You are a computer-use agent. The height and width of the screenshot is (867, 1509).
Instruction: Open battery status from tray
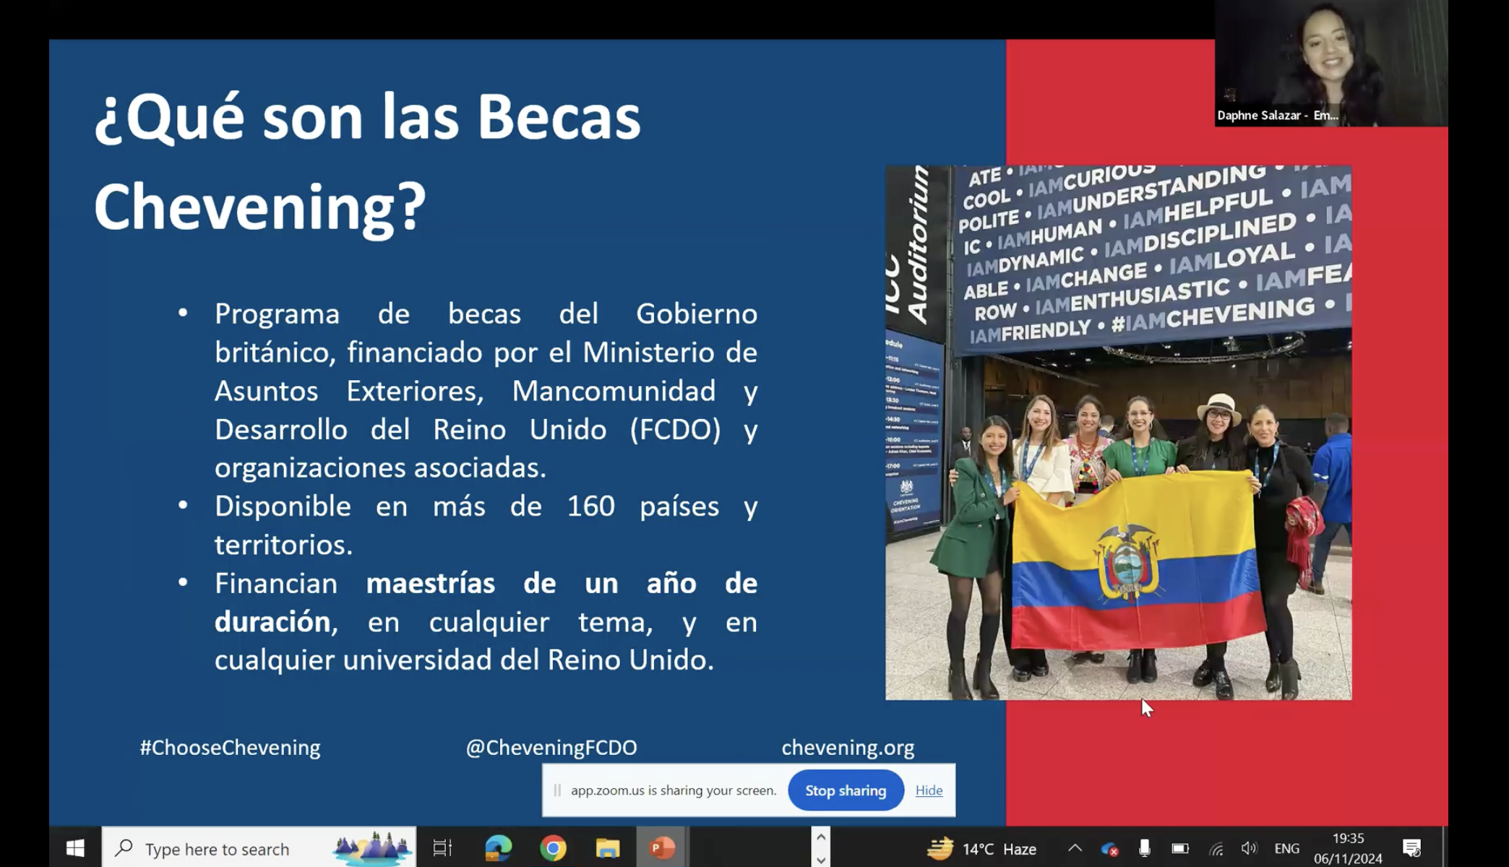tap(1179, 848)
